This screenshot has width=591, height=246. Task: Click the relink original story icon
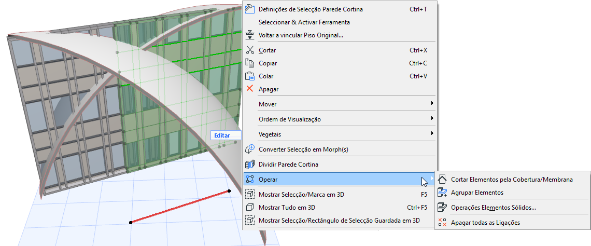click(x=250, y=35)
